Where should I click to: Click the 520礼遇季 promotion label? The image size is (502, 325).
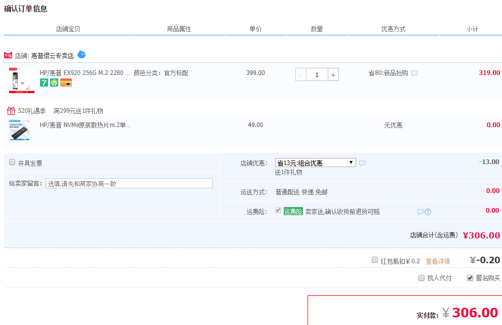pyautogui.click(x=32, y=111)
